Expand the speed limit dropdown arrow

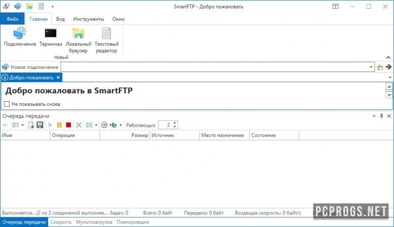coord(121,125)
